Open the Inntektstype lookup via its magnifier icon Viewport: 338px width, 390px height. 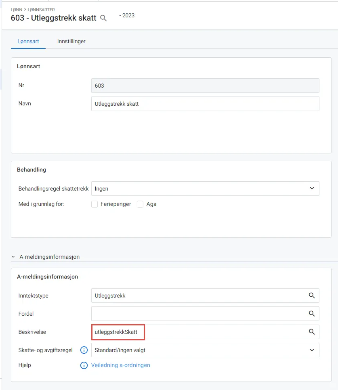coord(311,296)
